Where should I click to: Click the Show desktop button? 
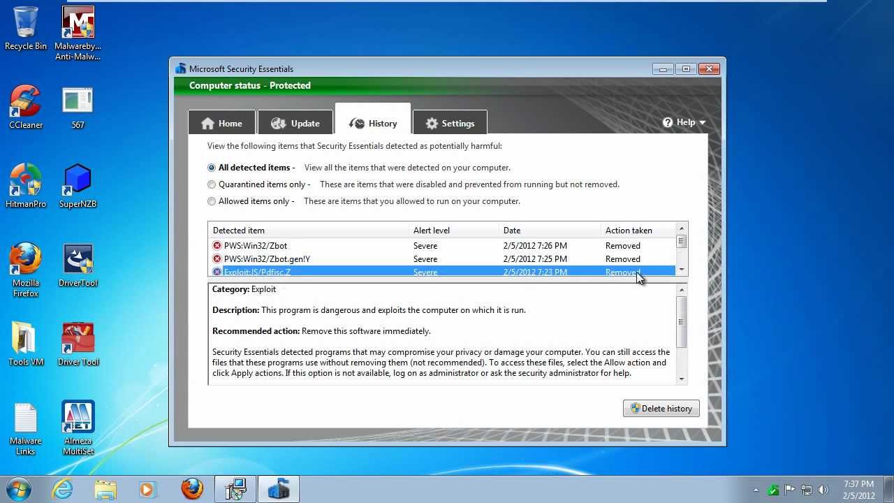(x=888, y=489)
